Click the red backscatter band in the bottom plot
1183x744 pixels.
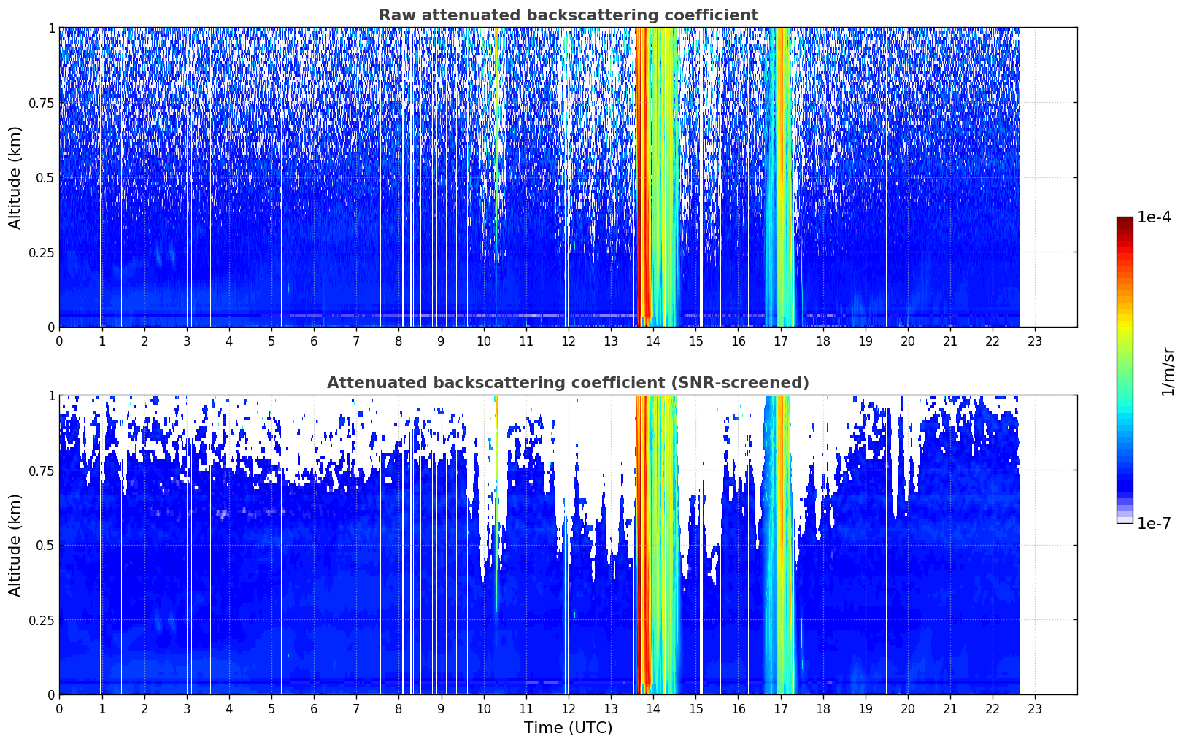(x=643, y=545)
